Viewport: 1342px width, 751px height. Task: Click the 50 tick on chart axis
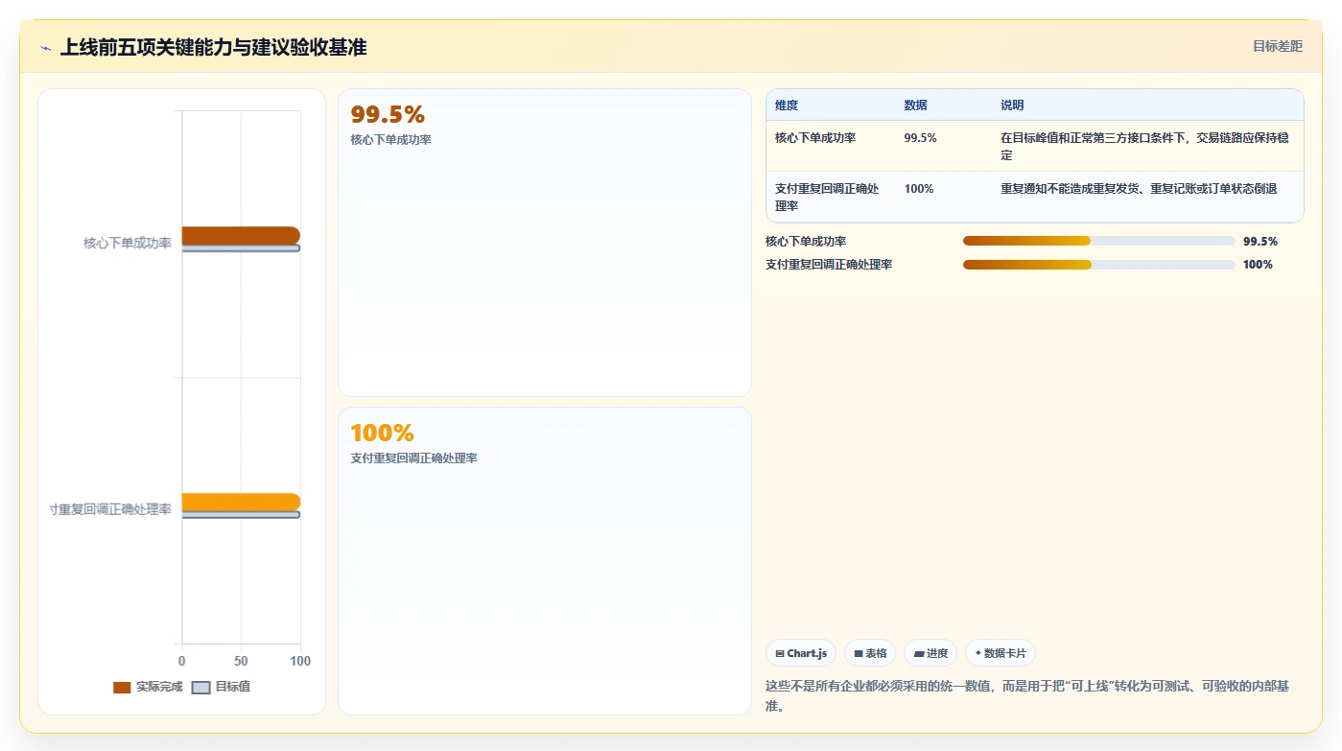(x=241, y=661)
